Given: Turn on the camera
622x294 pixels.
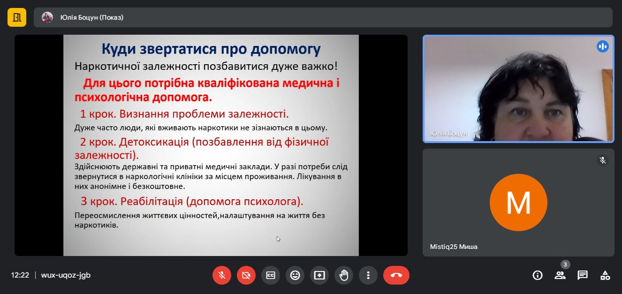Looking at the screenshot, I should tap(246, 275).
